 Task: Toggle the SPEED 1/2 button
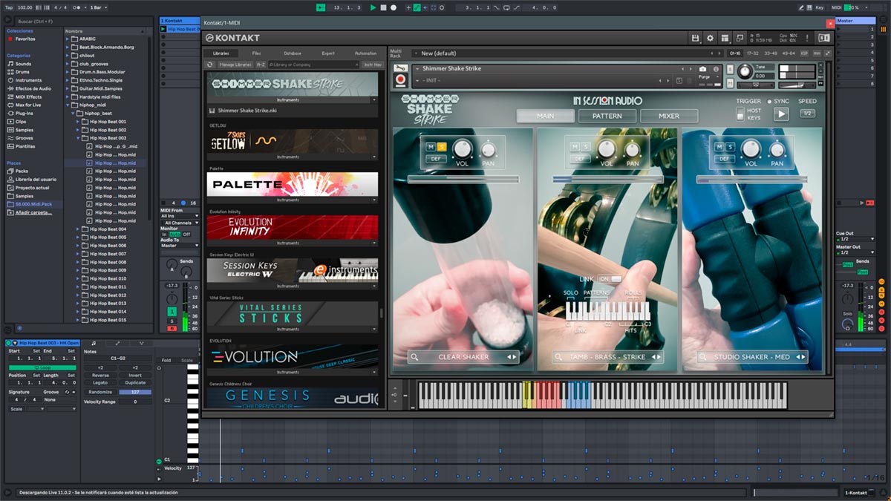[x=807, y=113]
